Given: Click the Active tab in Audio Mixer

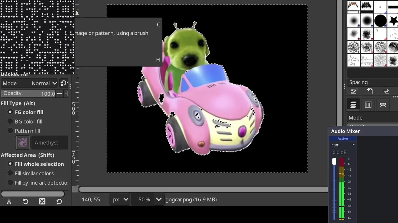Looking at the screenshot, I should pos(343,139).
